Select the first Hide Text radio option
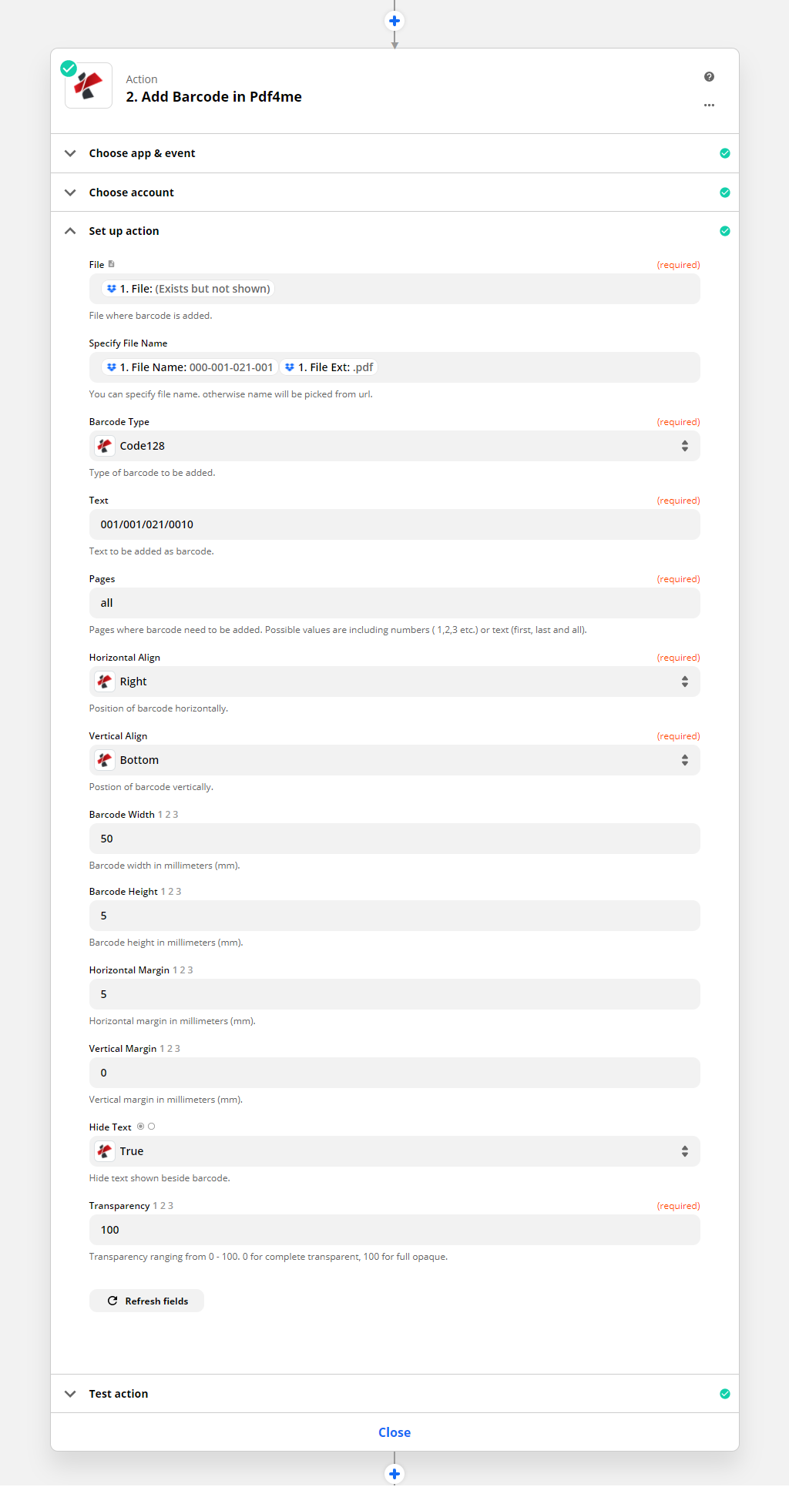Screen dimensions: 789x1487 point(141,1127)
